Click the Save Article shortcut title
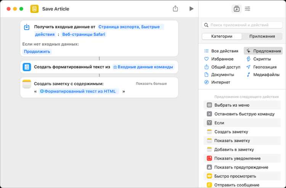The height and width of the screenshot is (188, 286). [56, 9]
